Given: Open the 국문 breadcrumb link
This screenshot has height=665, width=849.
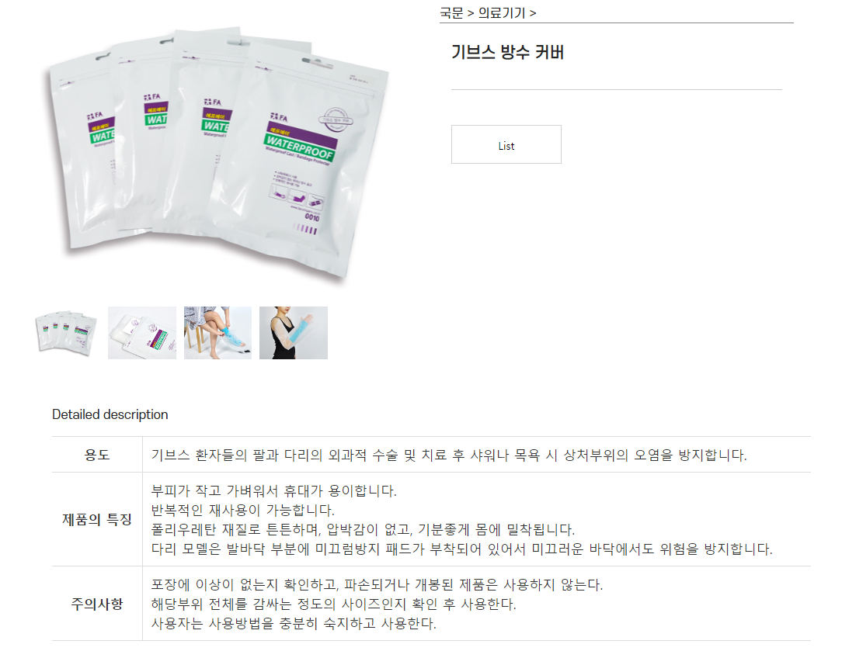Looking at the screenshot, I should (451, 13).
